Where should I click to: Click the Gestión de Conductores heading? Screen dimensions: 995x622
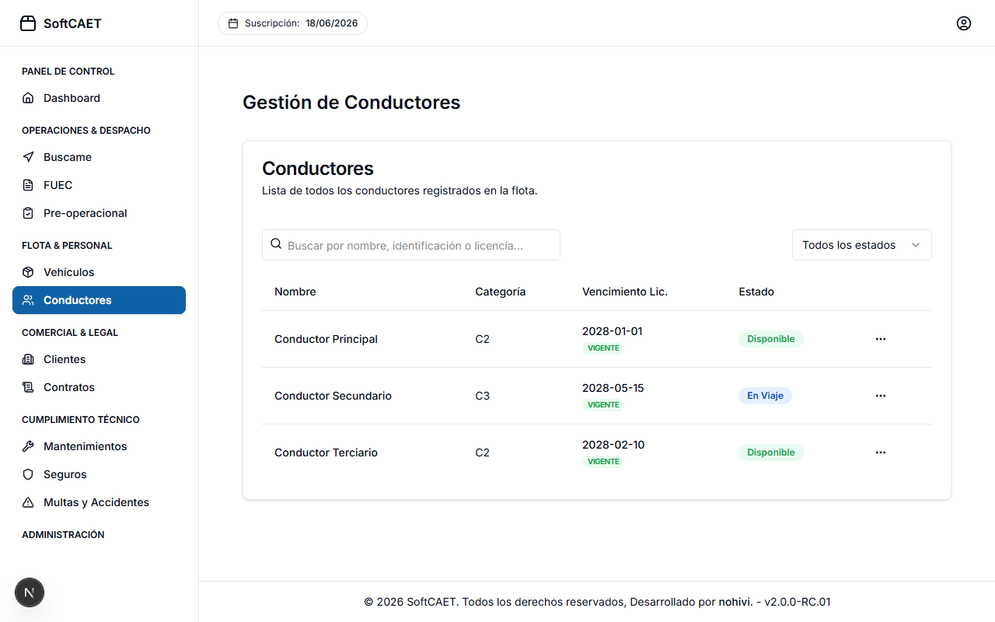coord(351,103)
